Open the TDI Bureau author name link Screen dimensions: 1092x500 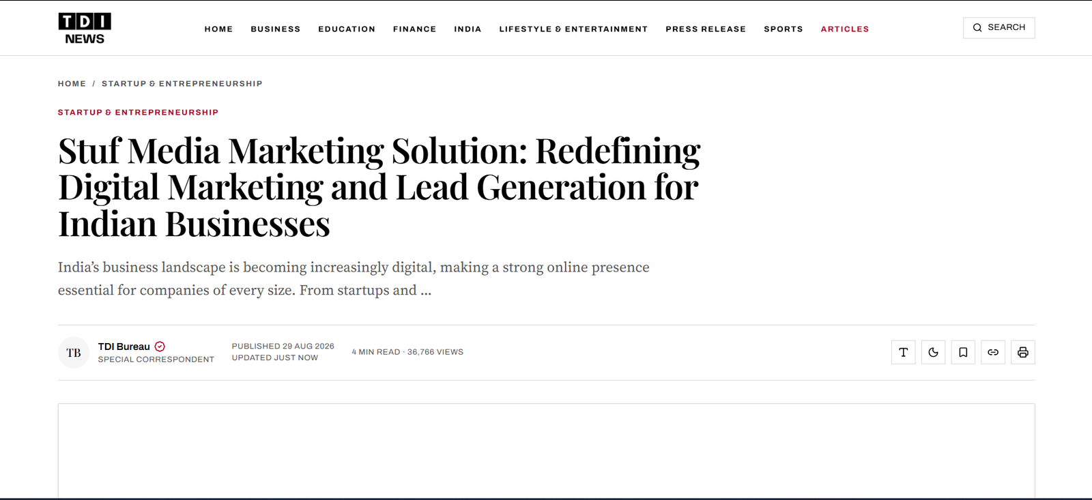tap(124, 347)
